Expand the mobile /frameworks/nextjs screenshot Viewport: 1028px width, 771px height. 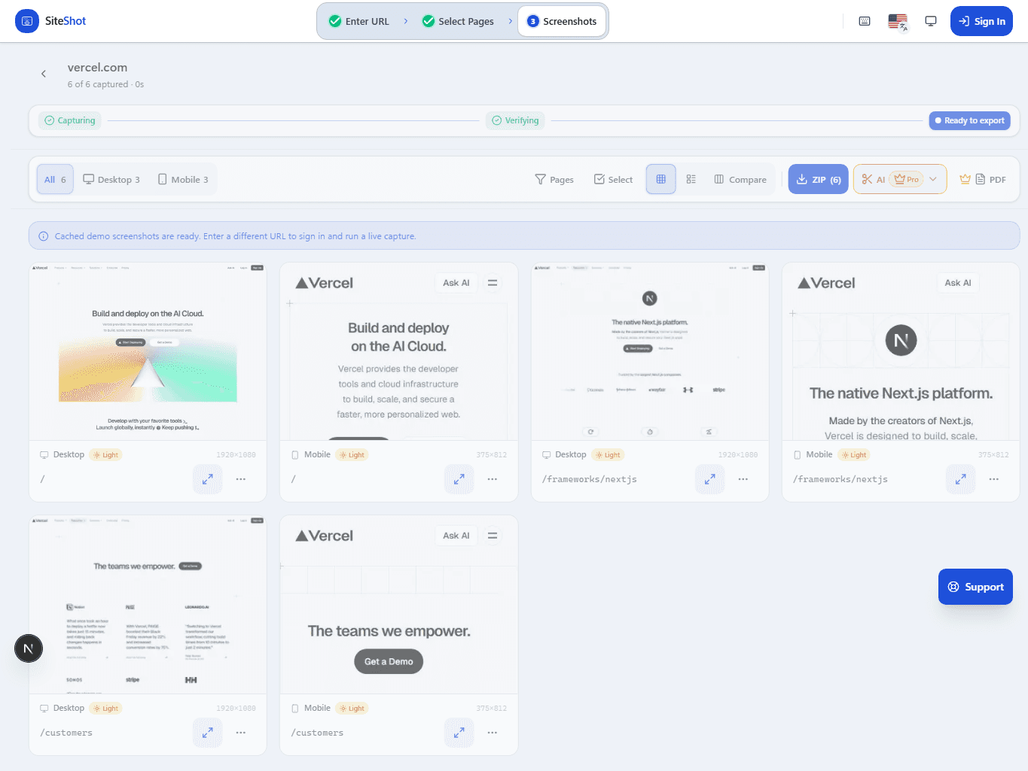pos(960,479)
